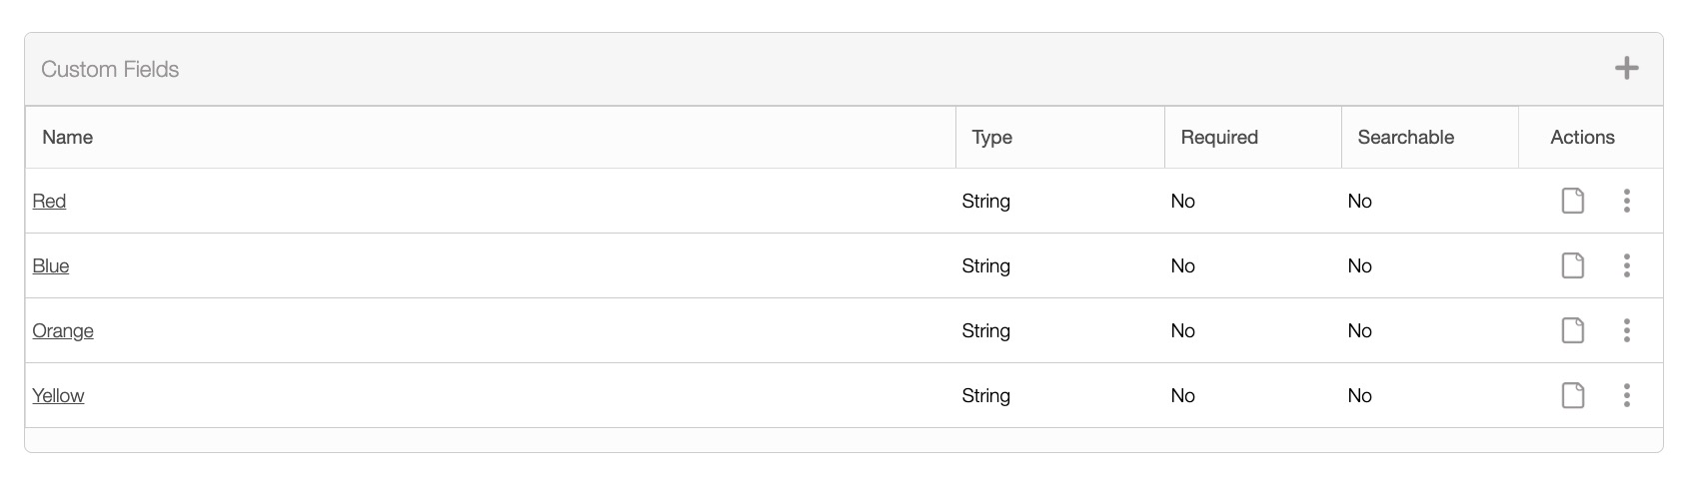The width and height of the screenshot is (1693, 489).
Task: Click the document icon in Blue row
Action: pos(1572,265)
